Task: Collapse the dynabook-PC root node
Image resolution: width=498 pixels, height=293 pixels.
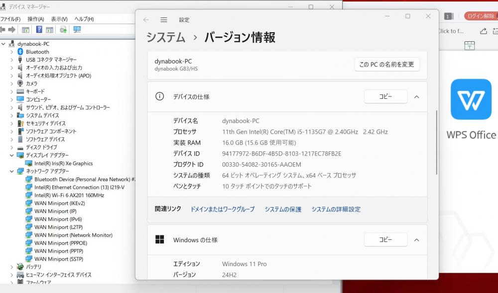Action: [3, 44]
